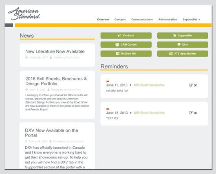
Task: Click the gears icon on ATS Spec Builder
Action: click(x=171, y=54)
